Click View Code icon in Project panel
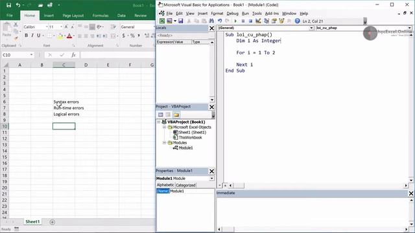 pyautogui.click(x=160, y=115)
